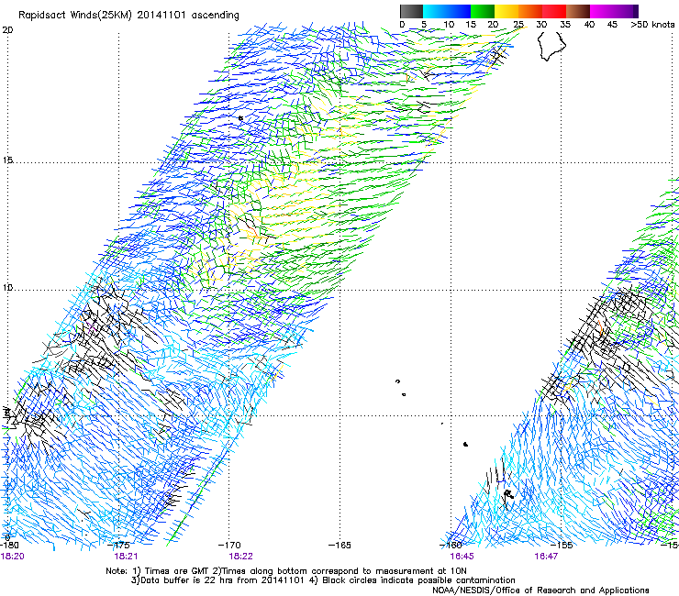This screenshot has height=596, width=679.
Task: Click the small island marker near 17N west of -170
Action: [240, 117]
